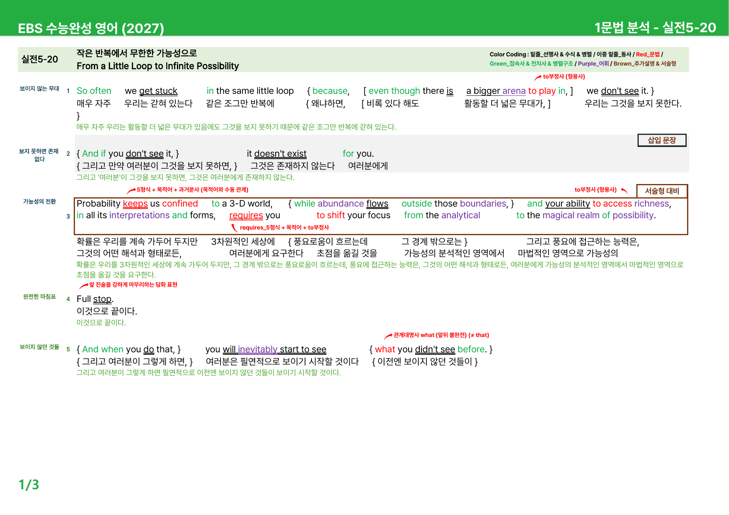Viewport: 729px width, 515px height.
Task: Click the sidebar label '보이지 않던 것들'
Action: [x=39, y=347]
